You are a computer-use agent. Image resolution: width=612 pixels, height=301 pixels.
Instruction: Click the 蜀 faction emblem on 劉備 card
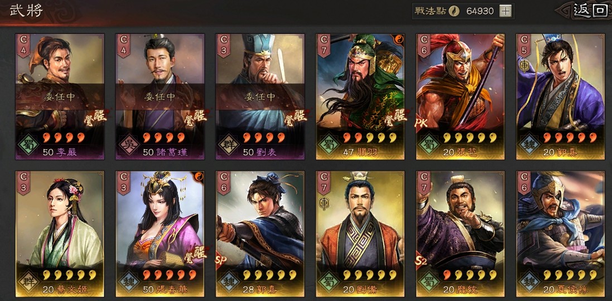tap(327, 281)
